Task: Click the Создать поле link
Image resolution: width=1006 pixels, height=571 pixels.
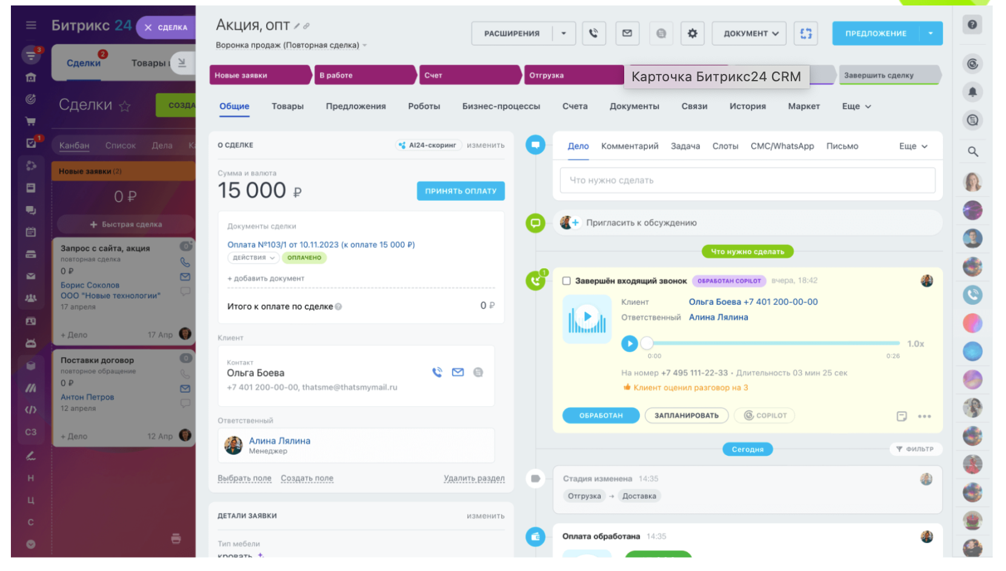Action: coord(307,478)
